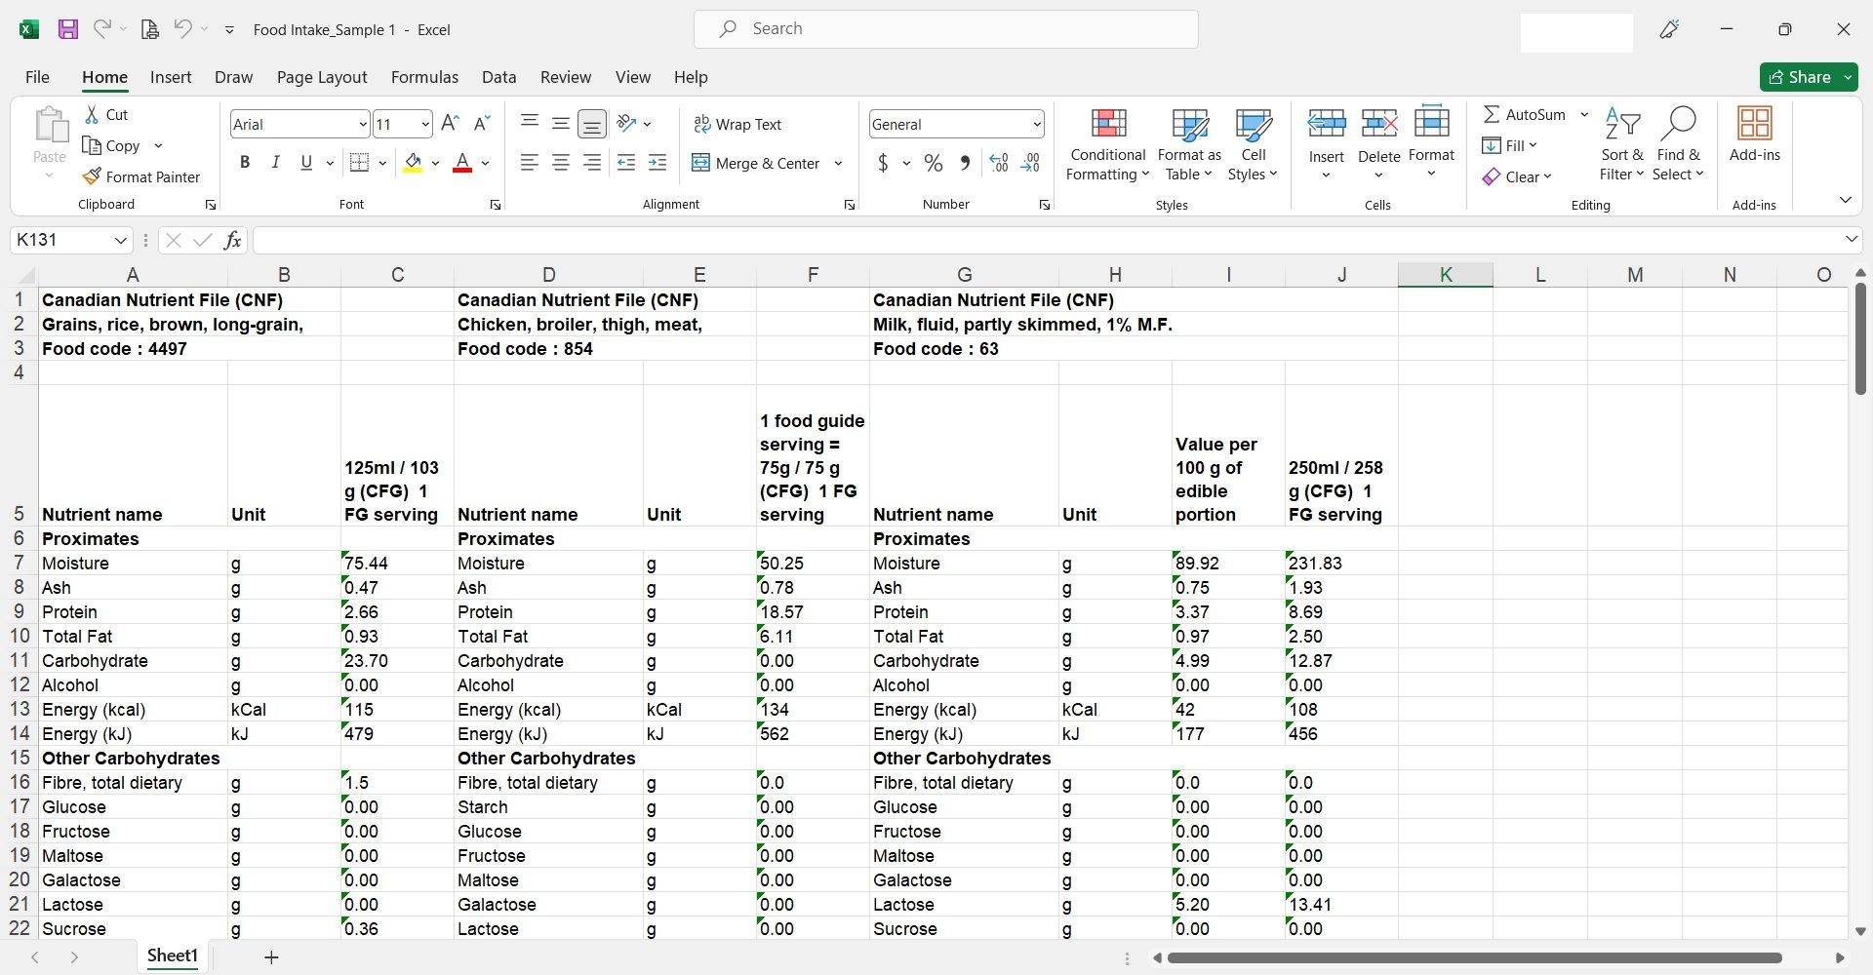Toggle bold formatting
The width and height of the screenshot is (1873, 975).
tap(245, 162)
